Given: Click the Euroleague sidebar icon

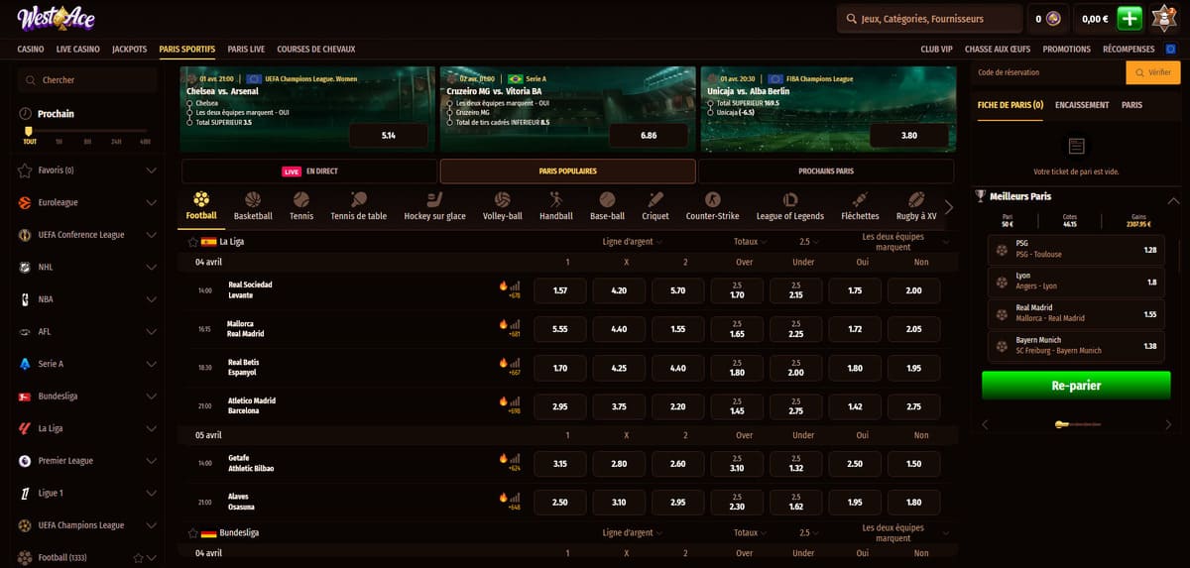Looking at the screenshot, I should (25, 202).
